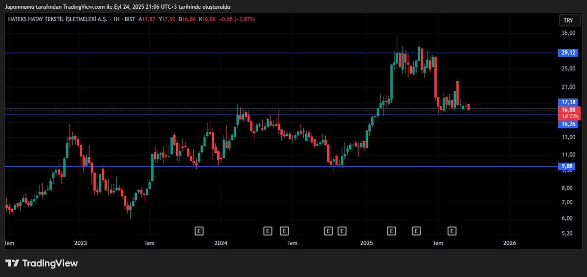587x277 pixels.
Task: Select the 16,26 blue price label
Action: (x=568, y=124)
